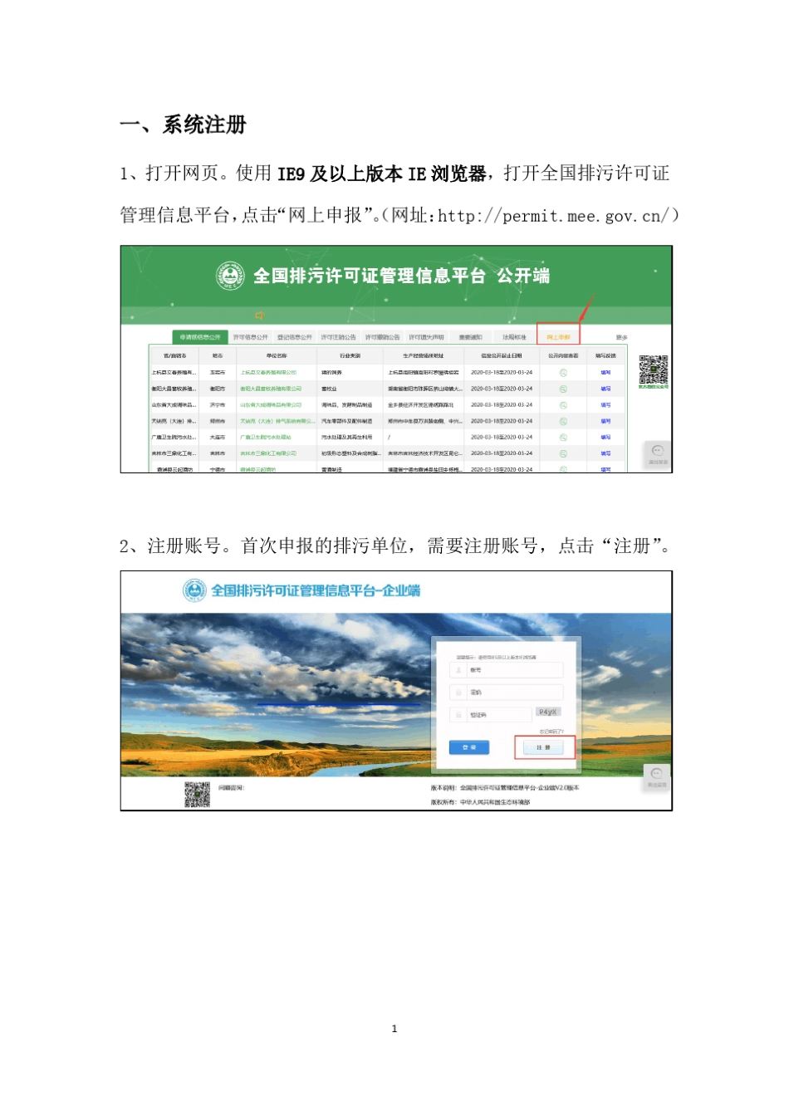Screen dimensions: 789x1116
Task: Click the QR code at login page bottom left
Action: tap(197, 795)
